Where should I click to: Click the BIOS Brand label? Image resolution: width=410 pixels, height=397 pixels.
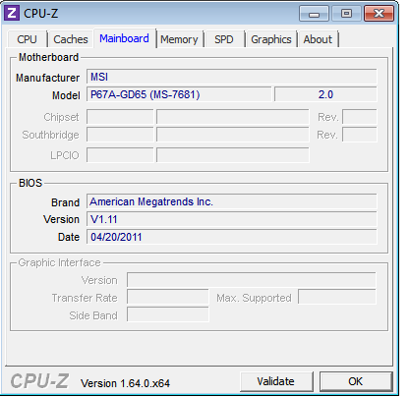pyautogui.click(x=65, y=202)
